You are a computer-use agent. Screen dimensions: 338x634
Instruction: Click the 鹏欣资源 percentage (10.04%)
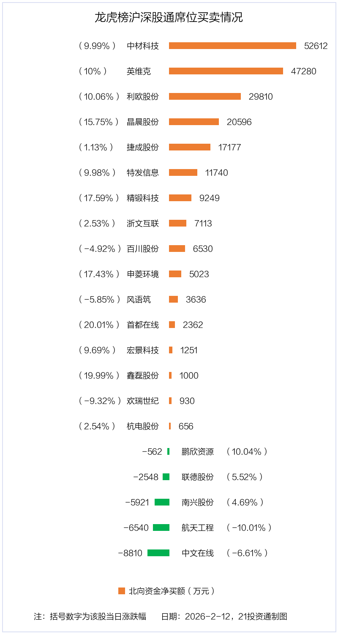click(x=247, y=451)
